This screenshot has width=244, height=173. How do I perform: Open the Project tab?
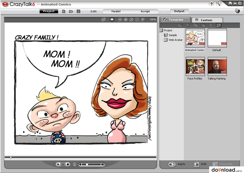tap(49, 11)
